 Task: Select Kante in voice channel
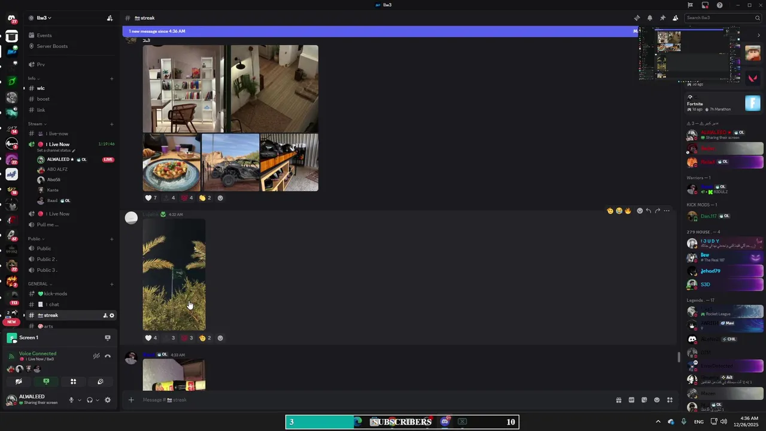[53, 190]
